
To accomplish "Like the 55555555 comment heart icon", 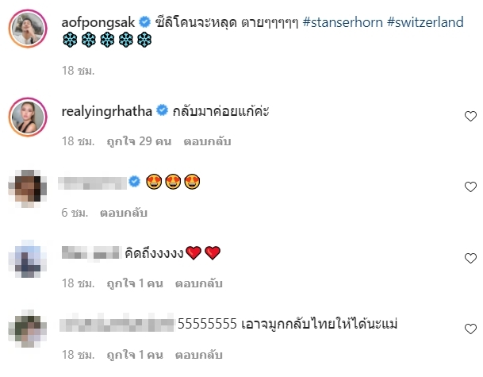I will (x=470, y=329).
